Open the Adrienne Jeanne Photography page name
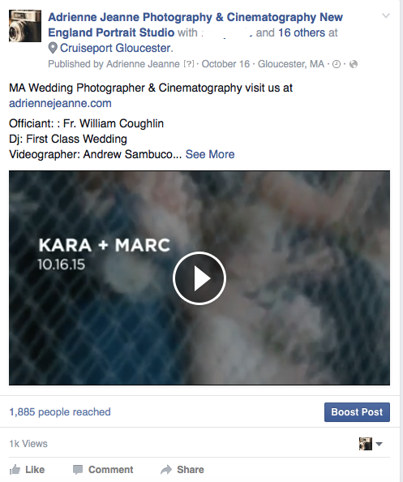Screen dimensions: 403x482 point(195,25)
